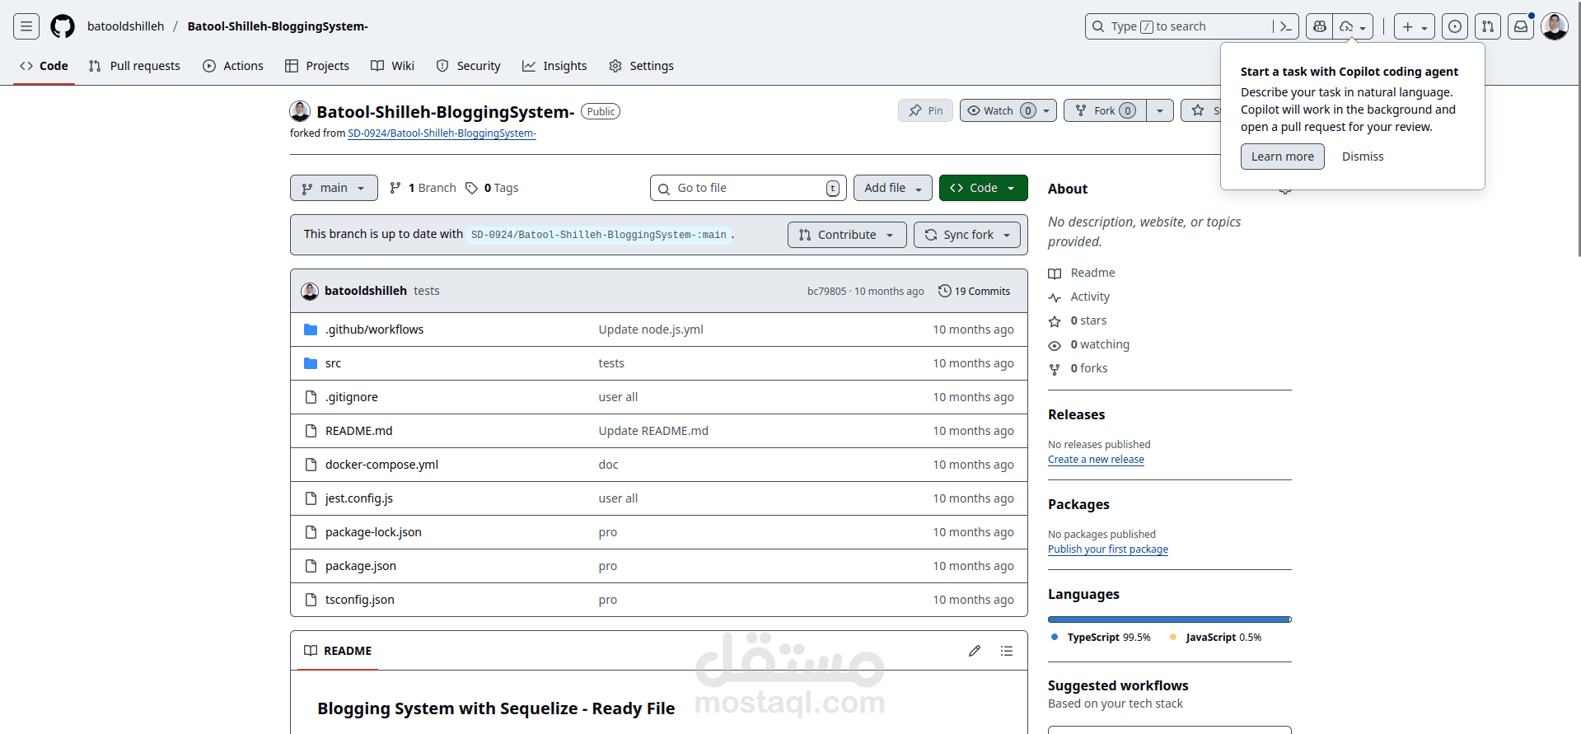Open the notifications inbox icon
The image size is (1581, 734).
click(x=1521, y=26)
